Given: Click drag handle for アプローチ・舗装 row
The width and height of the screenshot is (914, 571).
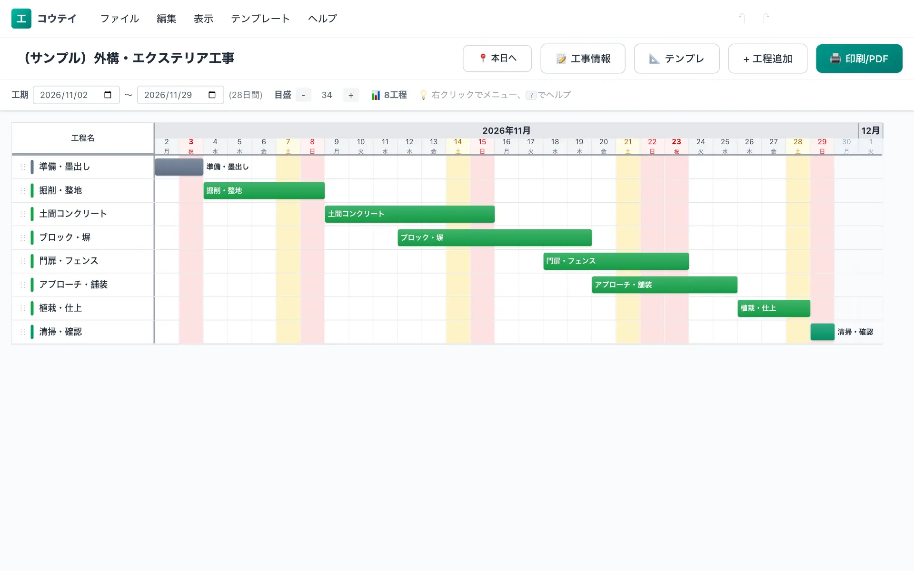Looking at the screenshot, I should 23,285.
